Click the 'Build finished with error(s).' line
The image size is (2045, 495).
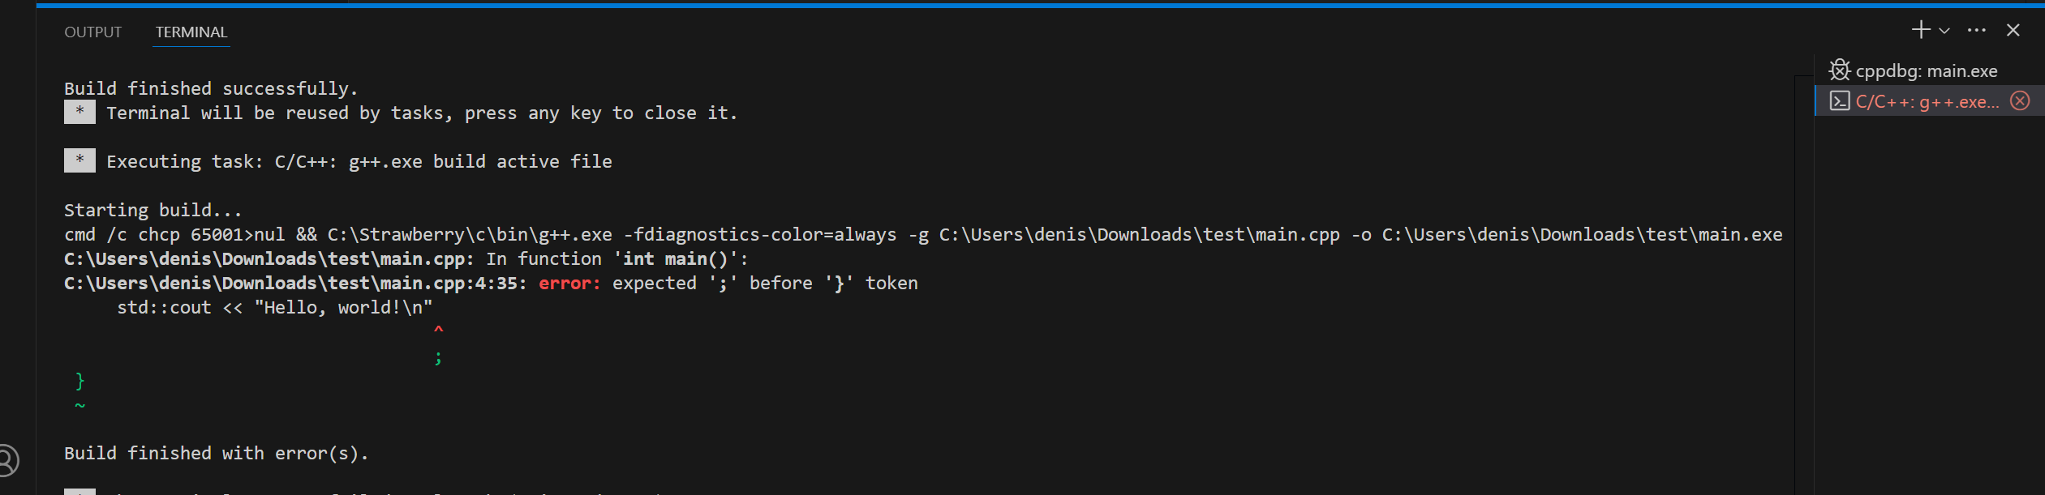pyautogui.click(x=216, y=454)
